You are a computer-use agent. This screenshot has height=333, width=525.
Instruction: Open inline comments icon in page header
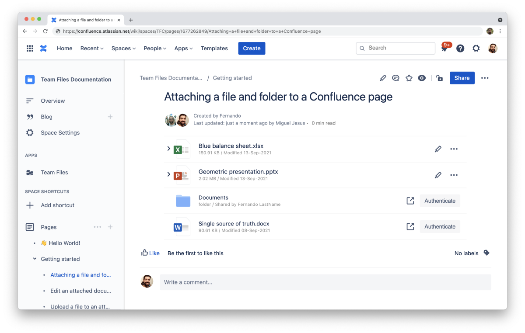coord(395,78)
